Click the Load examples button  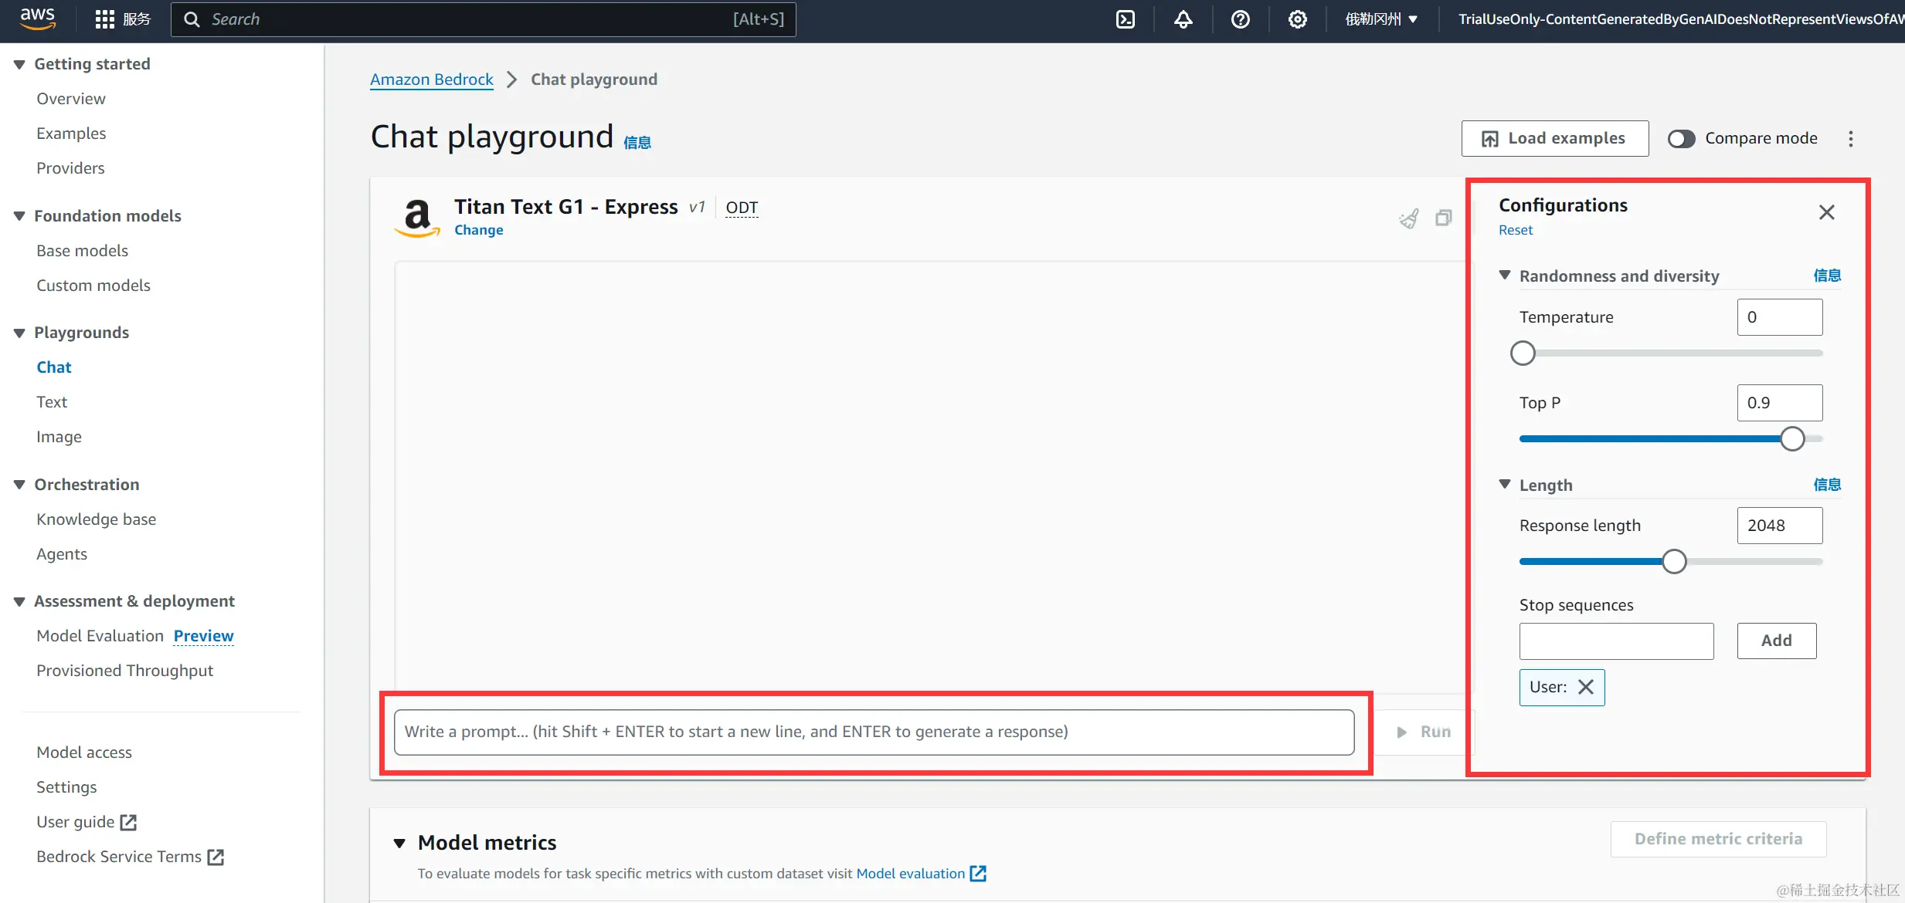(x=1554, y=139)
